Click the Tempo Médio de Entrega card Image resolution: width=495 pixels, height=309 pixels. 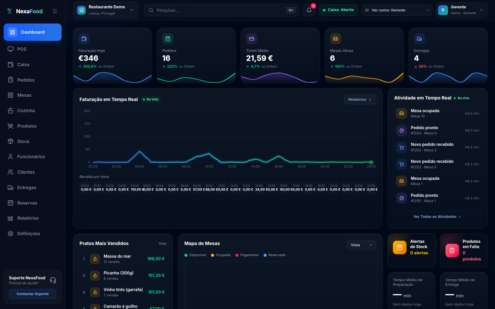(464, 291)
